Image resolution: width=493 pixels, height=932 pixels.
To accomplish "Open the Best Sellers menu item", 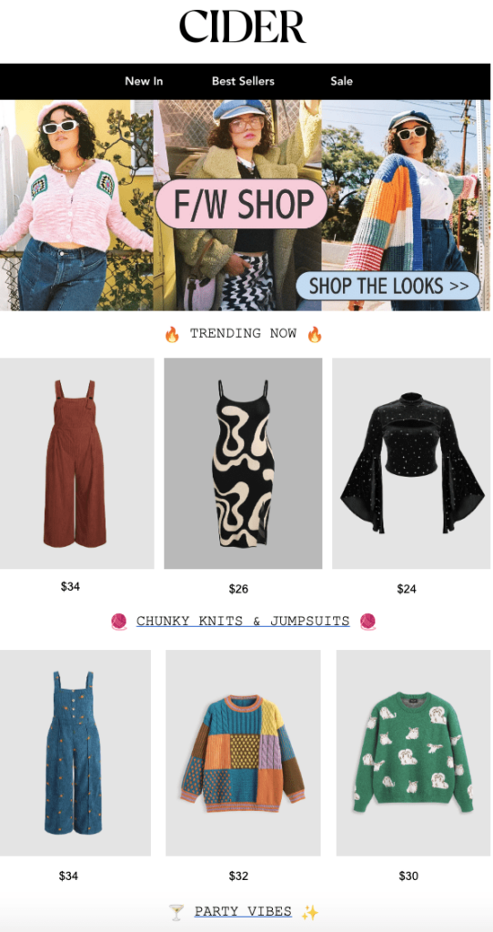I will pos(243,81).
